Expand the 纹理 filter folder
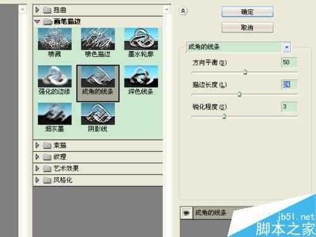The image size is (316, 237). click(x=37, y=157)
